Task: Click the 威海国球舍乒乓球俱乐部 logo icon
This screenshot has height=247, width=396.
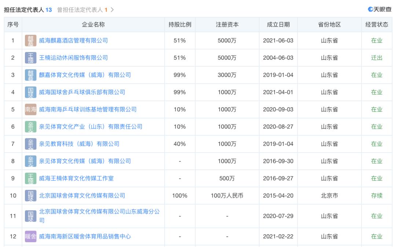Action: 31,92
